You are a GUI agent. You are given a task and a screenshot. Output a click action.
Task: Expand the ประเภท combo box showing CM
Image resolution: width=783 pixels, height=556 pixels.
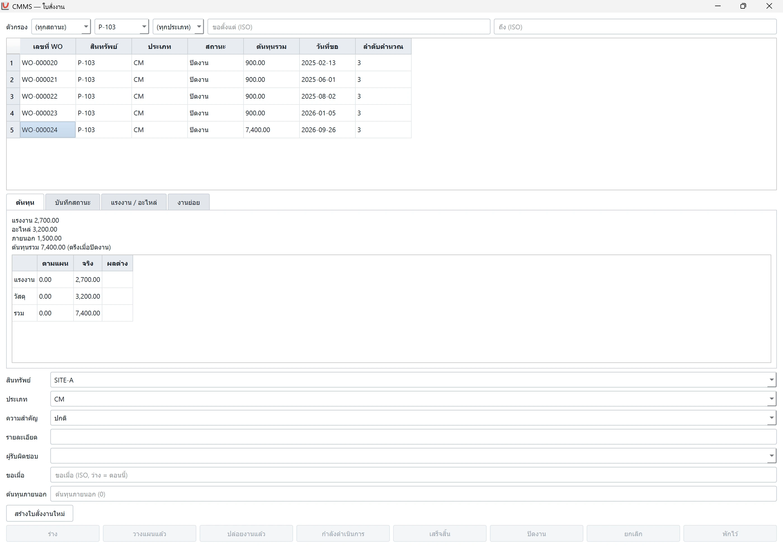click(x=413, y=399)
